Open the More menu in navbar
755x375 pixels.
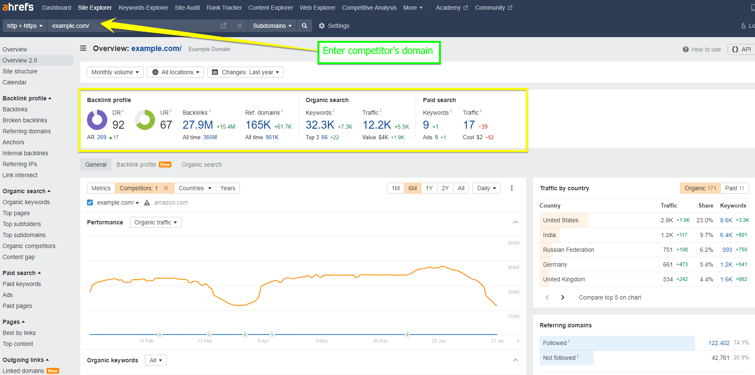[413, 8]
